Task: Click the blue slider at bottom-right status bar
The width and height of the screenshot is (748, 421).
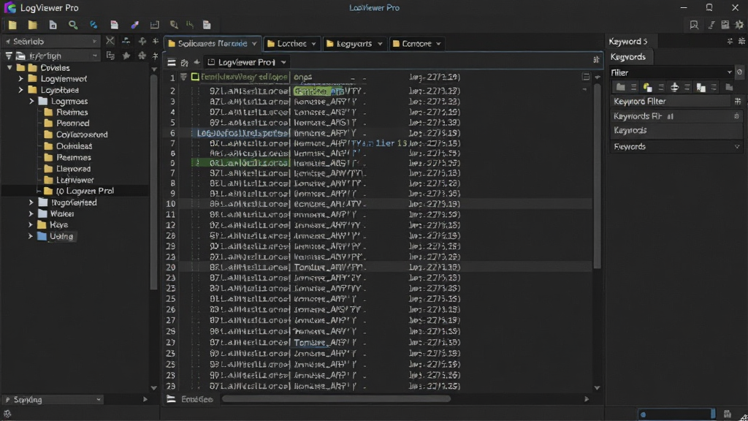Action: pyautogui.click(x=676, y=414)
